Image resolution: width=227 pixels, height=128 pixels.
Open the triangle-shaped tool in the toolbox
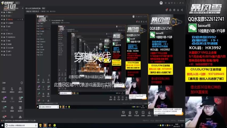coord(20,117)
